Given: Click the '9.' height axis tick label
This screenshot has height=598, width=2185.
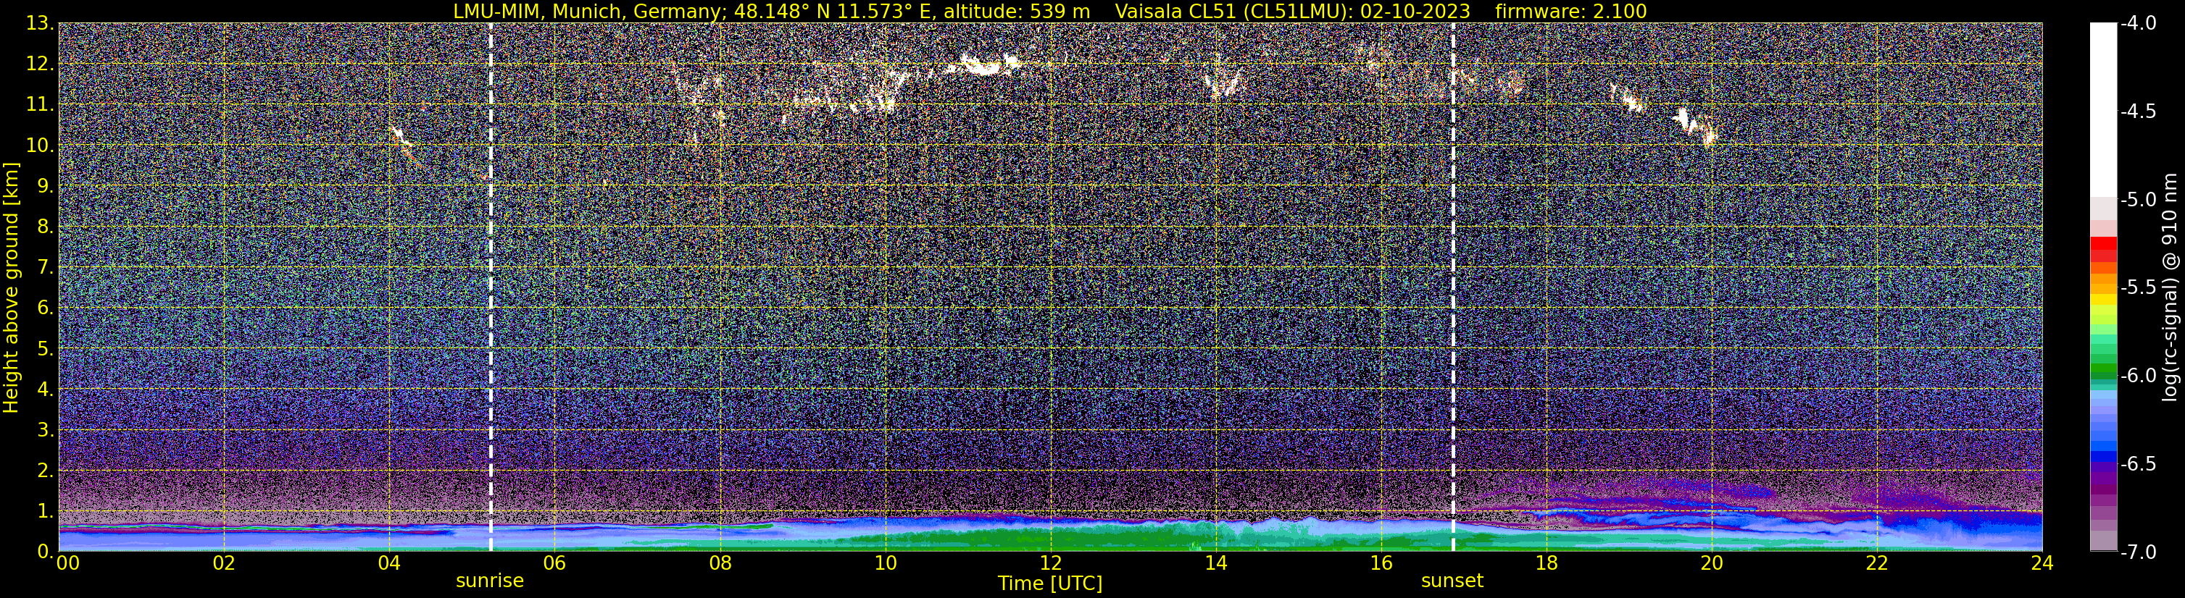Looking at the screenshot, I should [x=46, y=186].
